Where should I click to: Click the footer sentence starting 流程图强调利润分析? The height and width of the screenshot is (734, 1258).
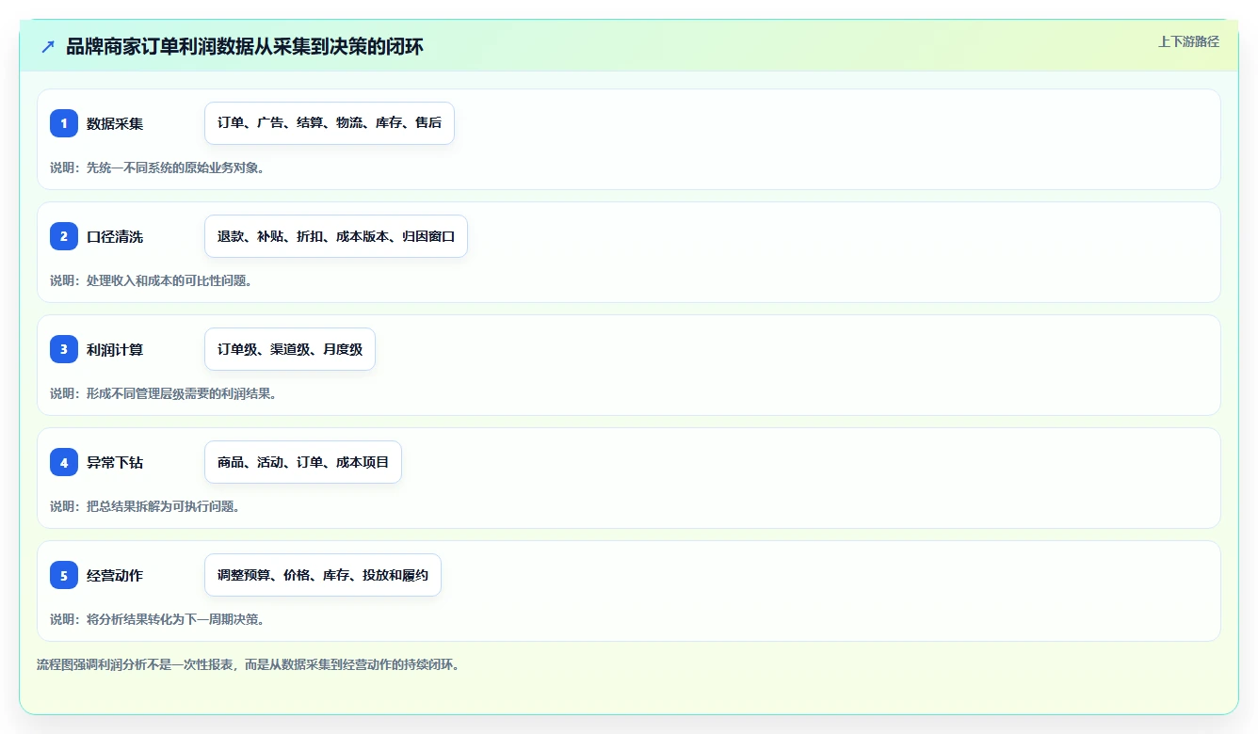[248, 664]
